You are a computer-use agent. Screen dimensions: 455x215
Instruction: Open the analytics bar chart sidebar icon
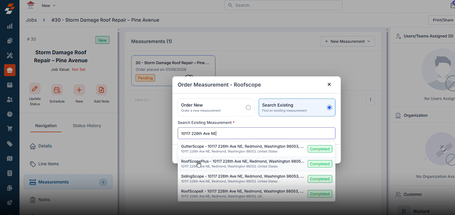tap(10, 26)
